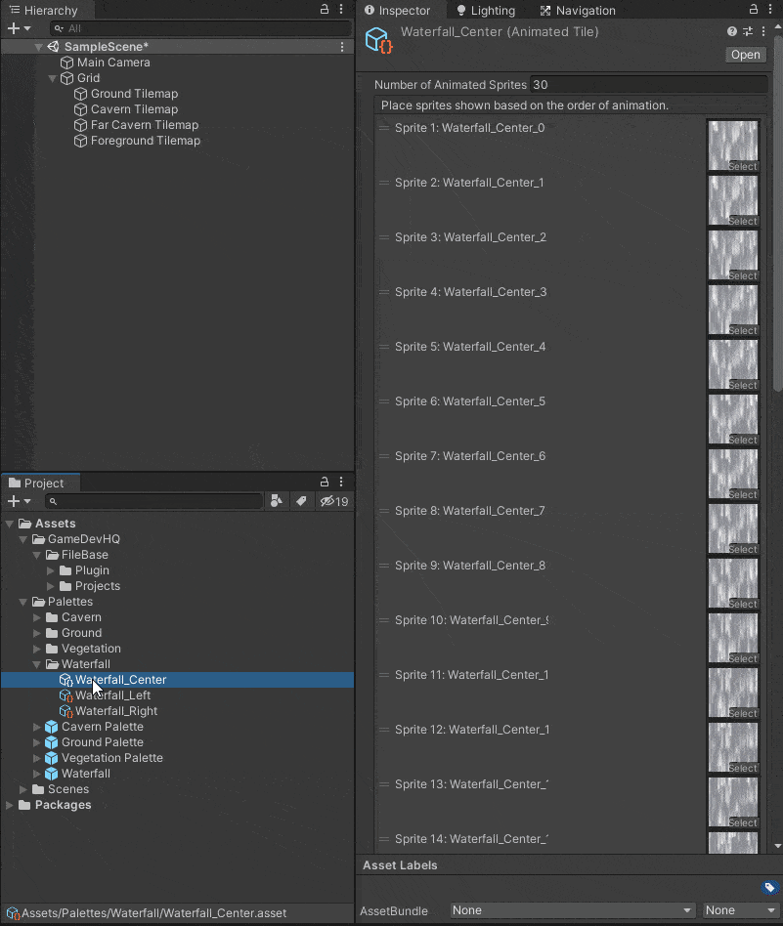Open the AssetBundle variant dropdown
Viewport: 783px width, 926px height.
(x=740, y=910)
